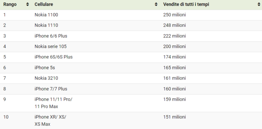262x129 pixels.
Task: Select the iPhone XR/XS/XS Max cell
Action: [x=50, y=120]
